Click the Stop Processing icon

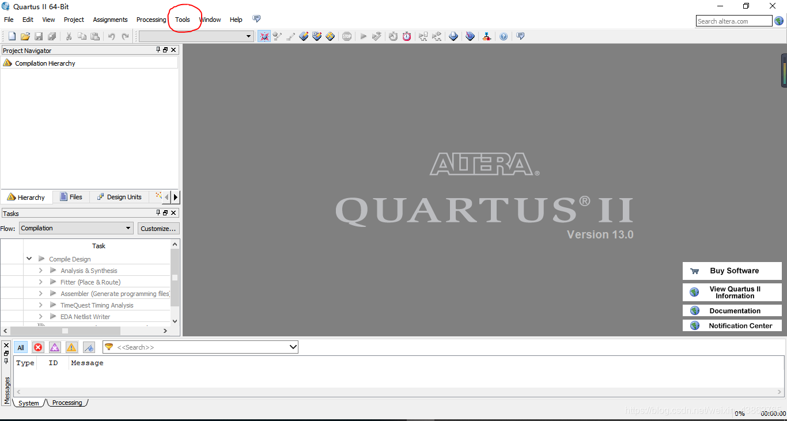point(347,36)
